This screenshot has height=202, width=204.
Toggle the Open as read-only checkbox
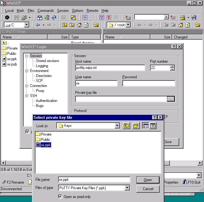tap(60, 196)
